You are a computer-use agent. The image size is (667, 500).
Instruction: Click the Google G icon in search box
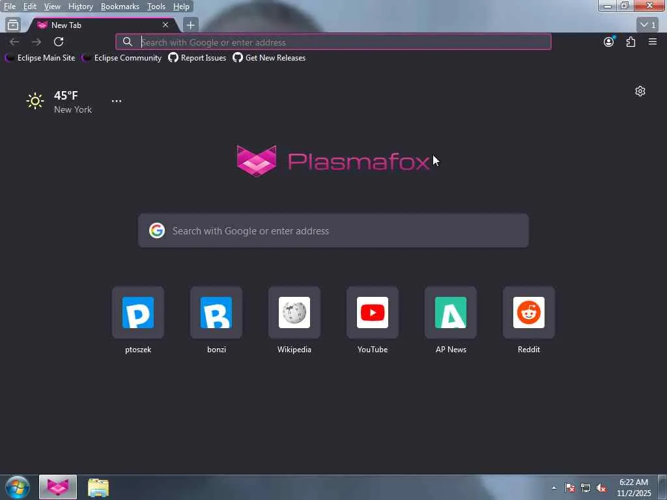(157, 230)
